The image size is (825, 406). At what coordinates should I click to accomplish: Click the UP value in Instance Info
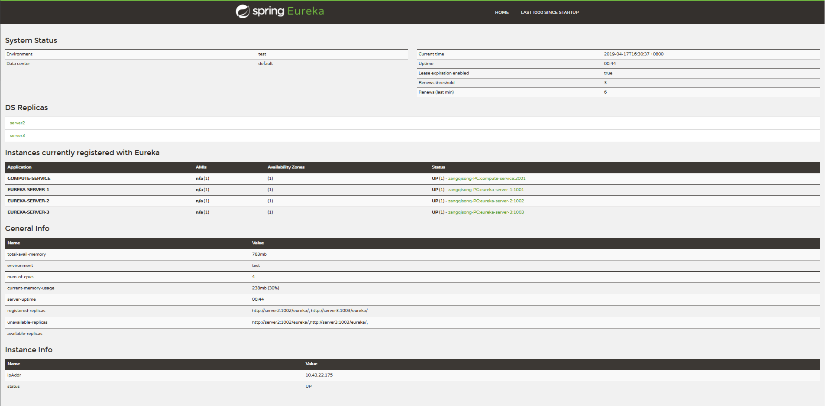308,387
